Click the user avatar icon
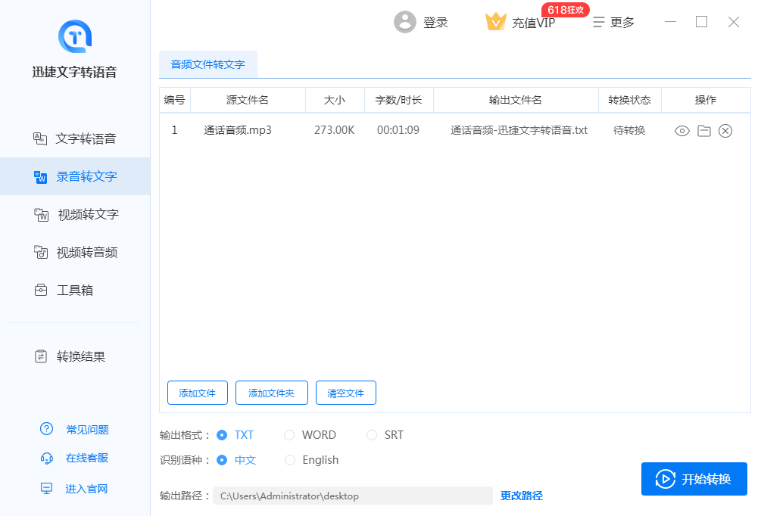The image size is (761, 516). [405, 22]
